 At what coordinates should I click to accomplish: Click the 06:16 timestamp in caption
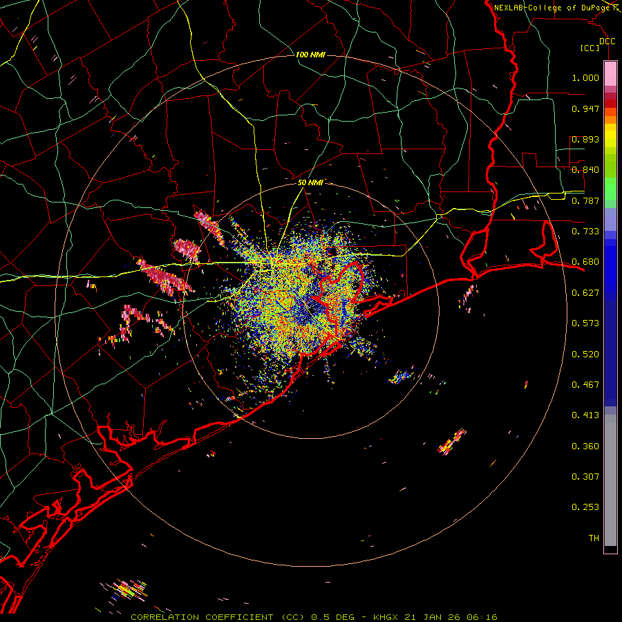(482, 617)
